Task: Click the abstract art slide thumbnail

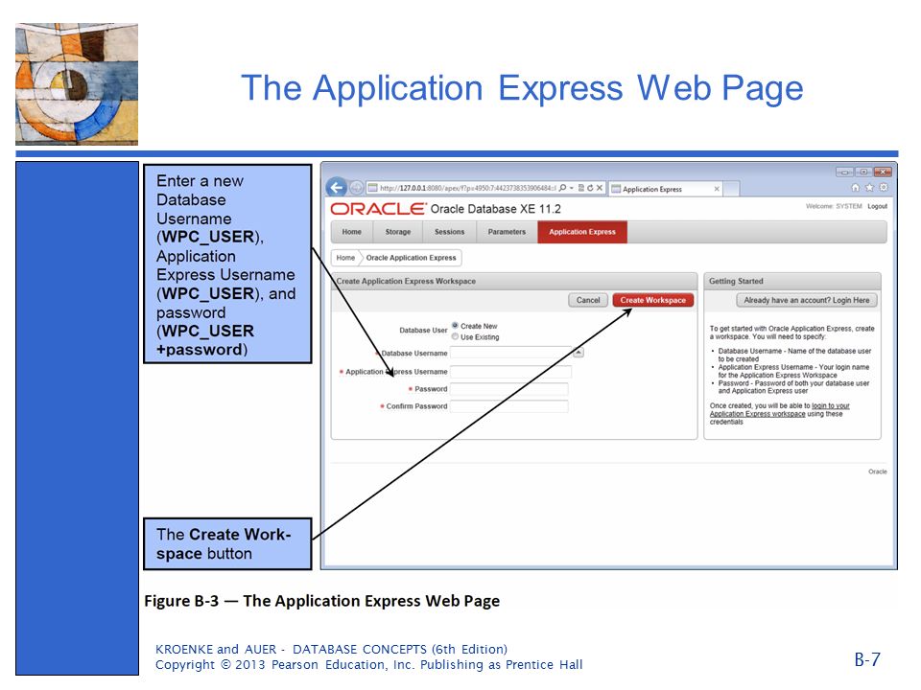Action: point(77,84)
